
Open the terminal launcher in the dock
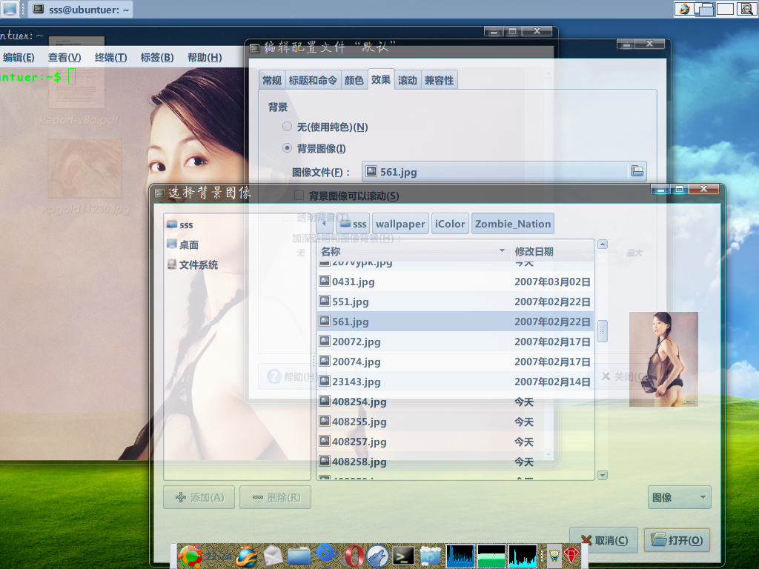(x=403, y=556)
